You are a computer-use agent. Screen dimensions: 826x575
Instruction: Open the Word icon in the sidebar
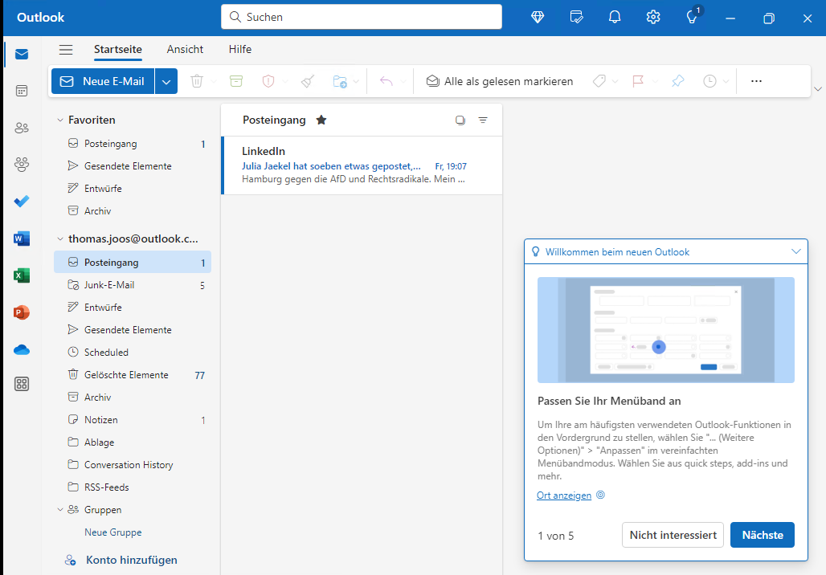point(21,238)
